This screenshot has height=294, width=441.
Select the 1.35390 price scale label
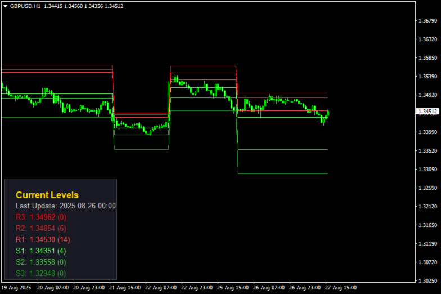pos(427,77)
